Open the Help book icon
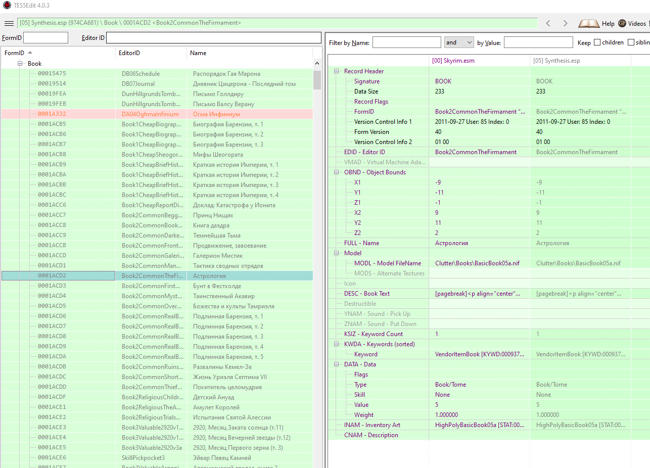Screen dimensions: 650x468 tap(589, 23)
